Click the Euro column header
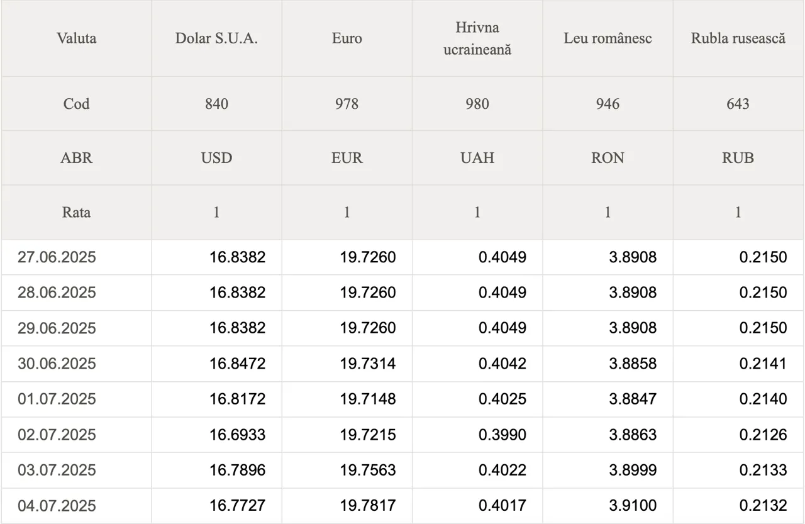The height and width of the screenshot is (524, 805). 347,38
